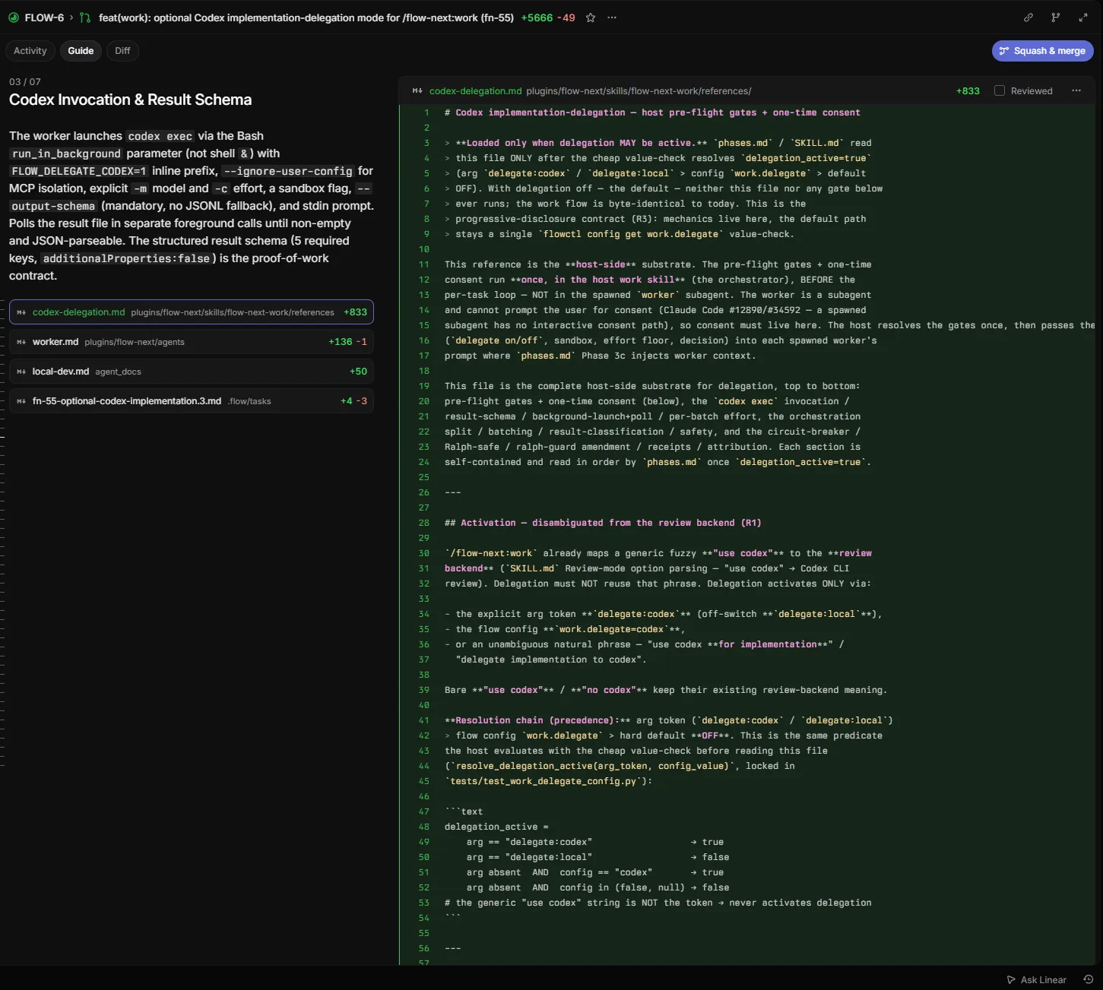
Task: Click the '03 / 07' step counter
Action: [25, 81]
